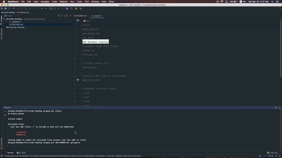Screen dimensions: 282x158
Task: Click the Open folder toolbar icon
Action: [x=2, y=8]
